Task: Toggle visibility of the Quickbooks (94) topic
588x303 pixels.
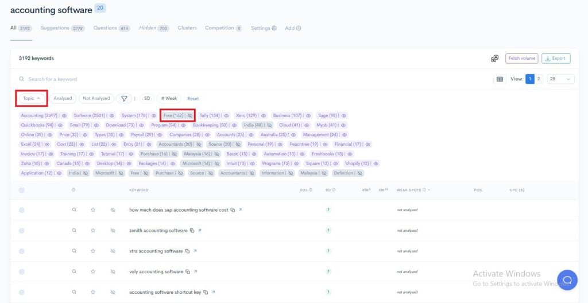Action: pos(60,125)
